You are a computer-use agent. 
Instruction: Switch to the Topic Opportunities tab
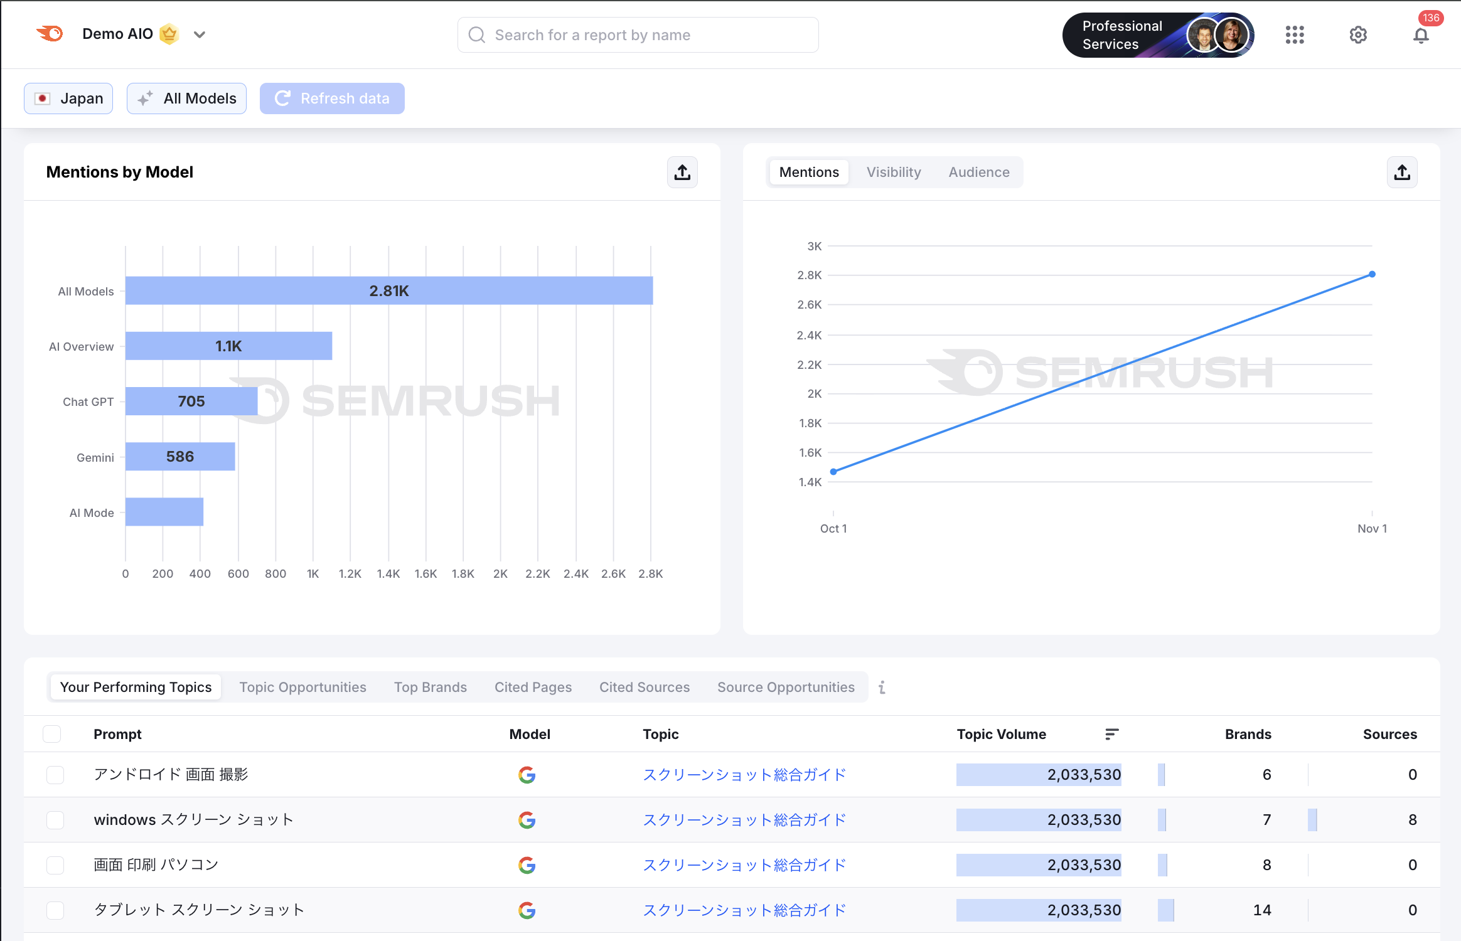[x=302, y=688]
